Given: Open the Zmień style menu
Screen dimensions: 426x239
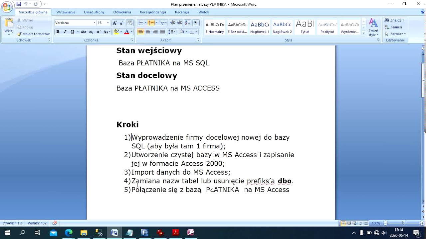Looking at the screenshot, I should point(373,28).
